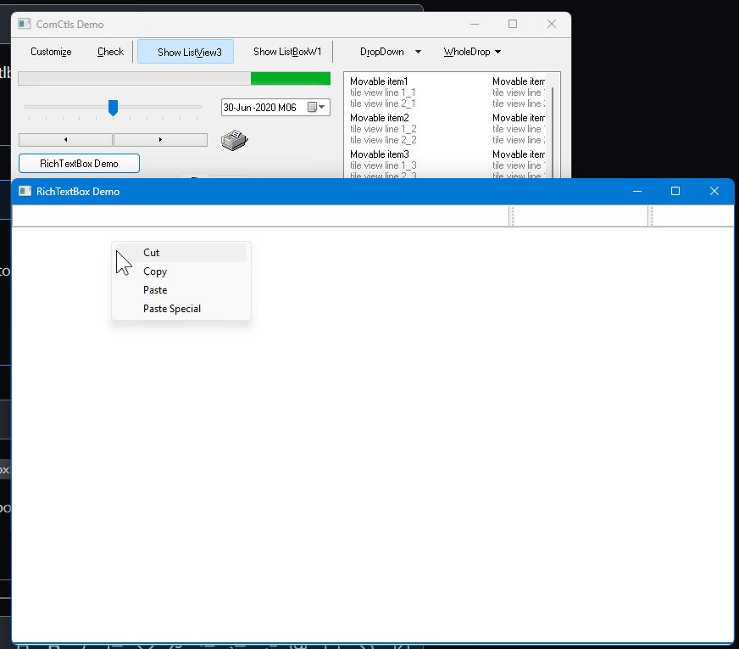Enable the Show ListBoxW1 view
The image size is (739, 649).
point(286,51)
